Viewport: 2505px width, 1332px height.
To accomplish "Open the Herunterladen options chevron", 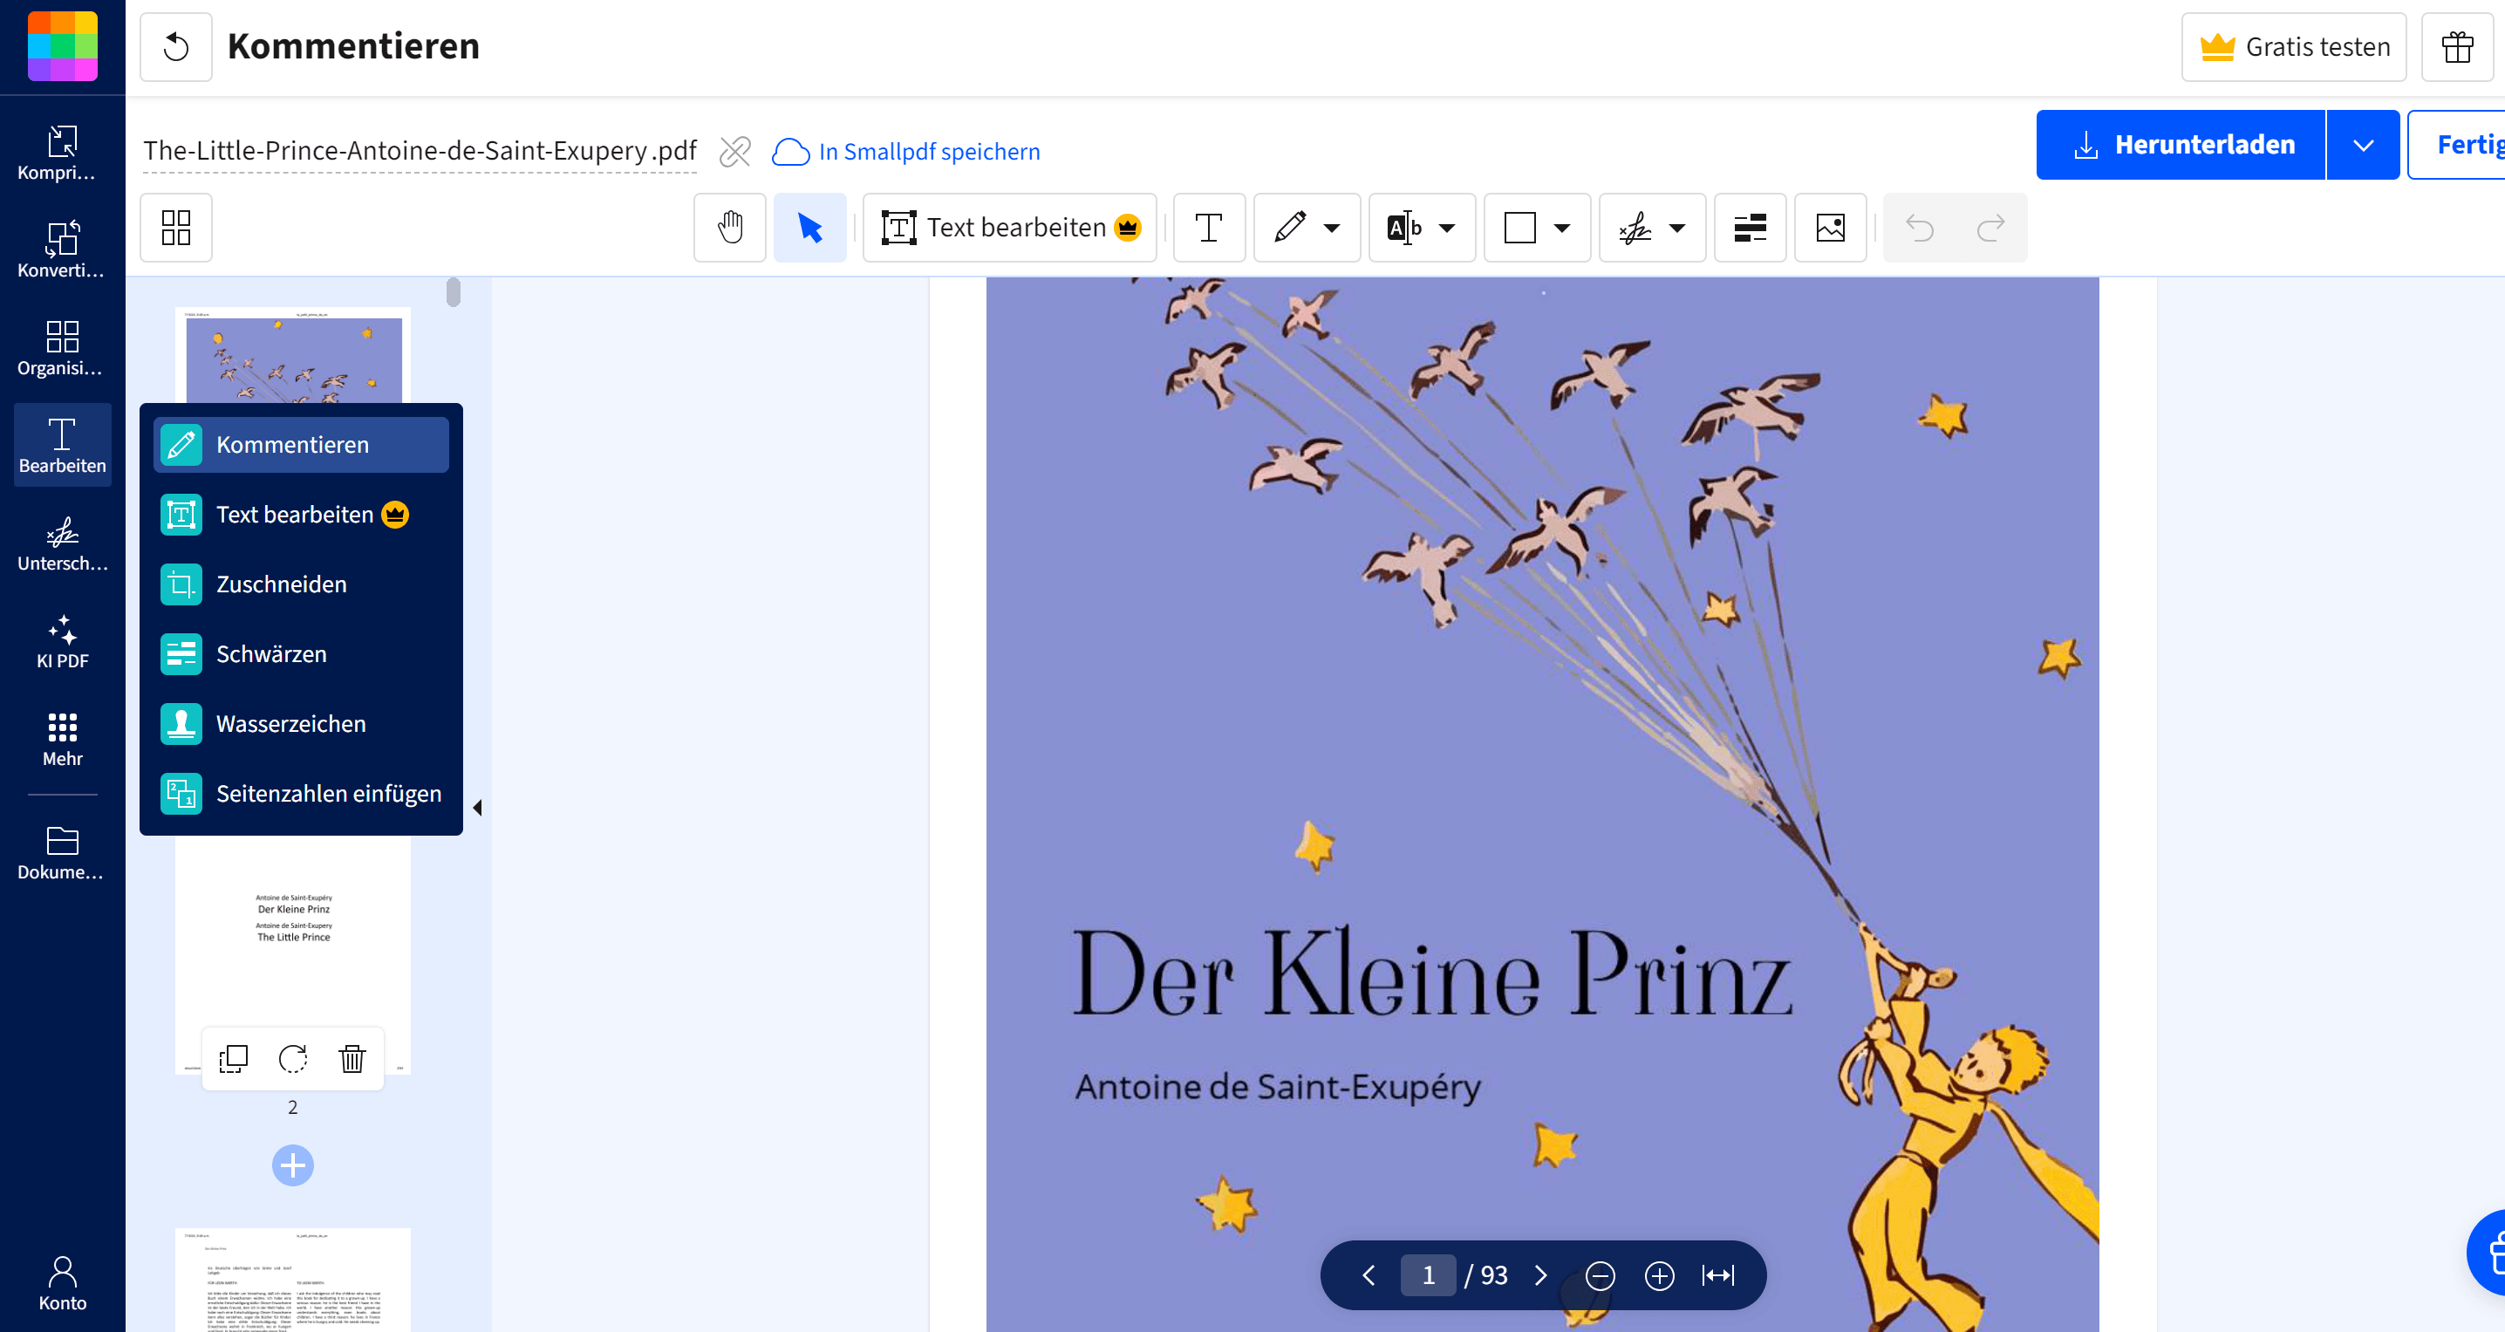I will pyautogui.click(x=2363, y=144).
